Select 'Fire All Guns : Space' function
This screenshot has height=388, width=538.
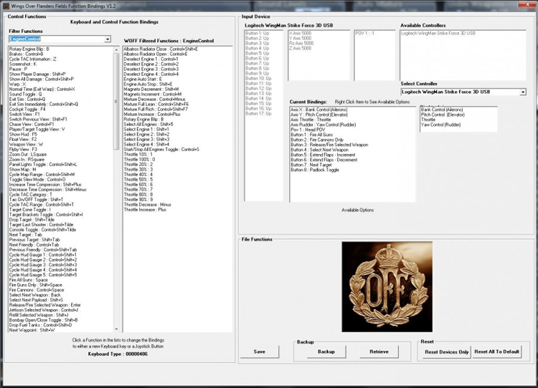[29, 280]
